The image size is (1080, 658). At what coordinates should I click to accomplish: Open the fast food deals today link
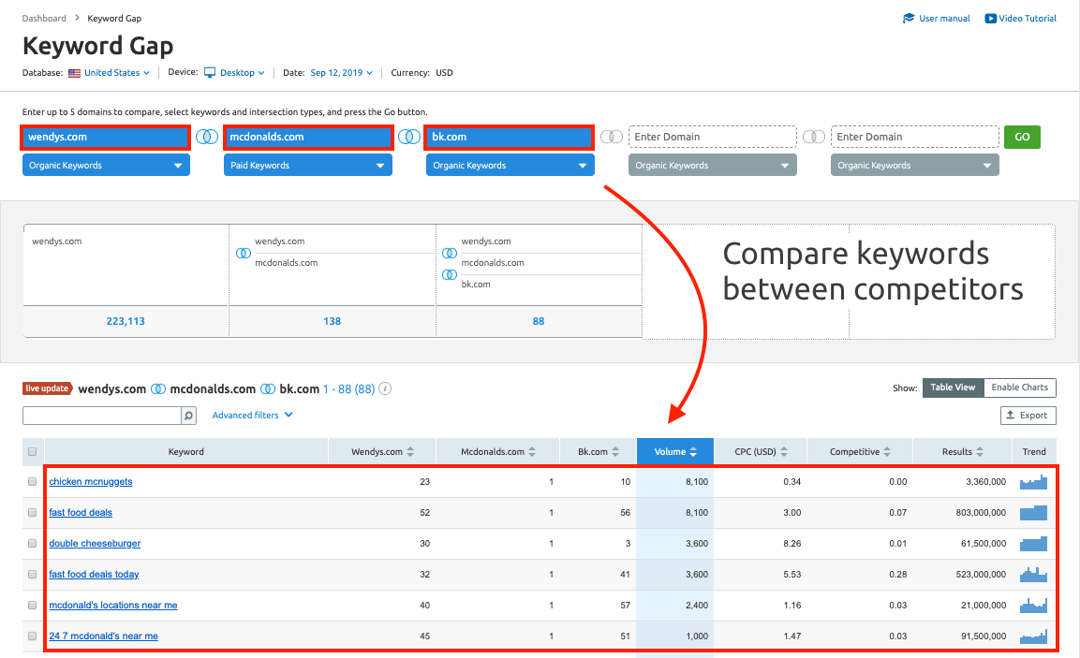click(94, 575)
